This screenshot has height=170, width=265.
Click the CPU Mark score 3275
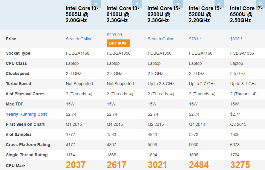240,165
